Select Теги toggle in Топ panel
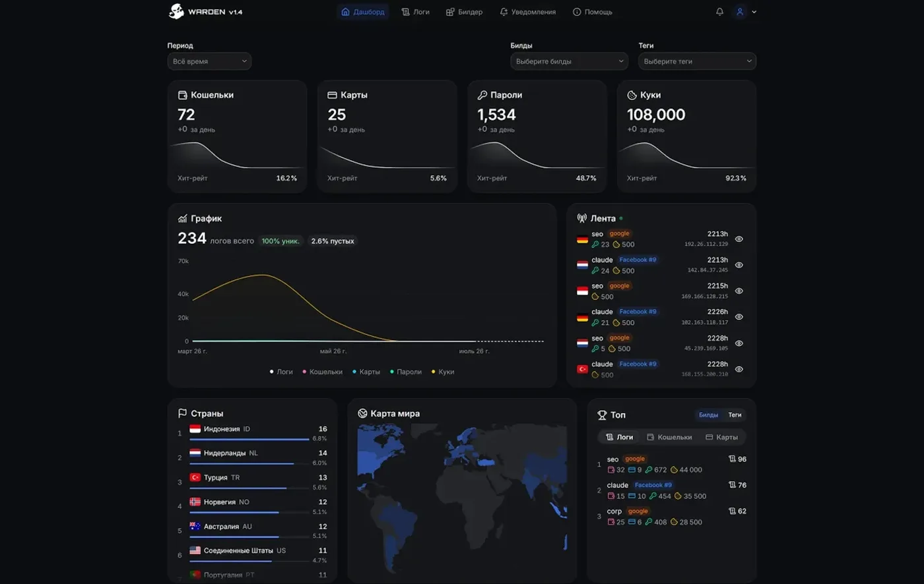 pos(735,415)
